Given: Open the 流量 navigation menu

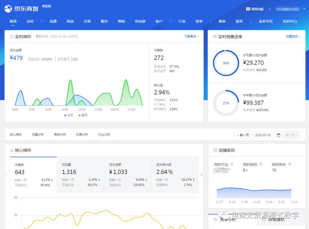Looking at the screenshot, I should 53,21.
